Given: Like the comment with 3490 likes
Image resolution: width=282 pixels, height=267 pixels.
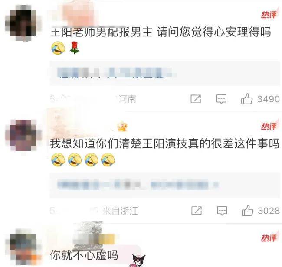Looking at the screenshot, I should click(x=247, y=99).
